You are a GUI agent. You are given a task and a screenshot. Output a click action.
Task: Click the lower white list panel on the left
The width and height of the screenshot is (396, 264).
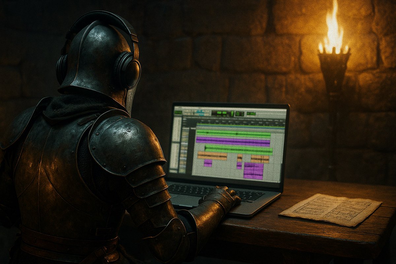pyautogui.click(x=175, y=156)
